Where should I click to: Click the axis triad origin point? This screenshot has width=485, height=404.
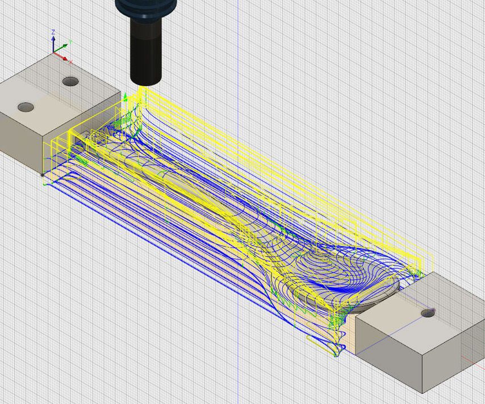pos(53,52)
